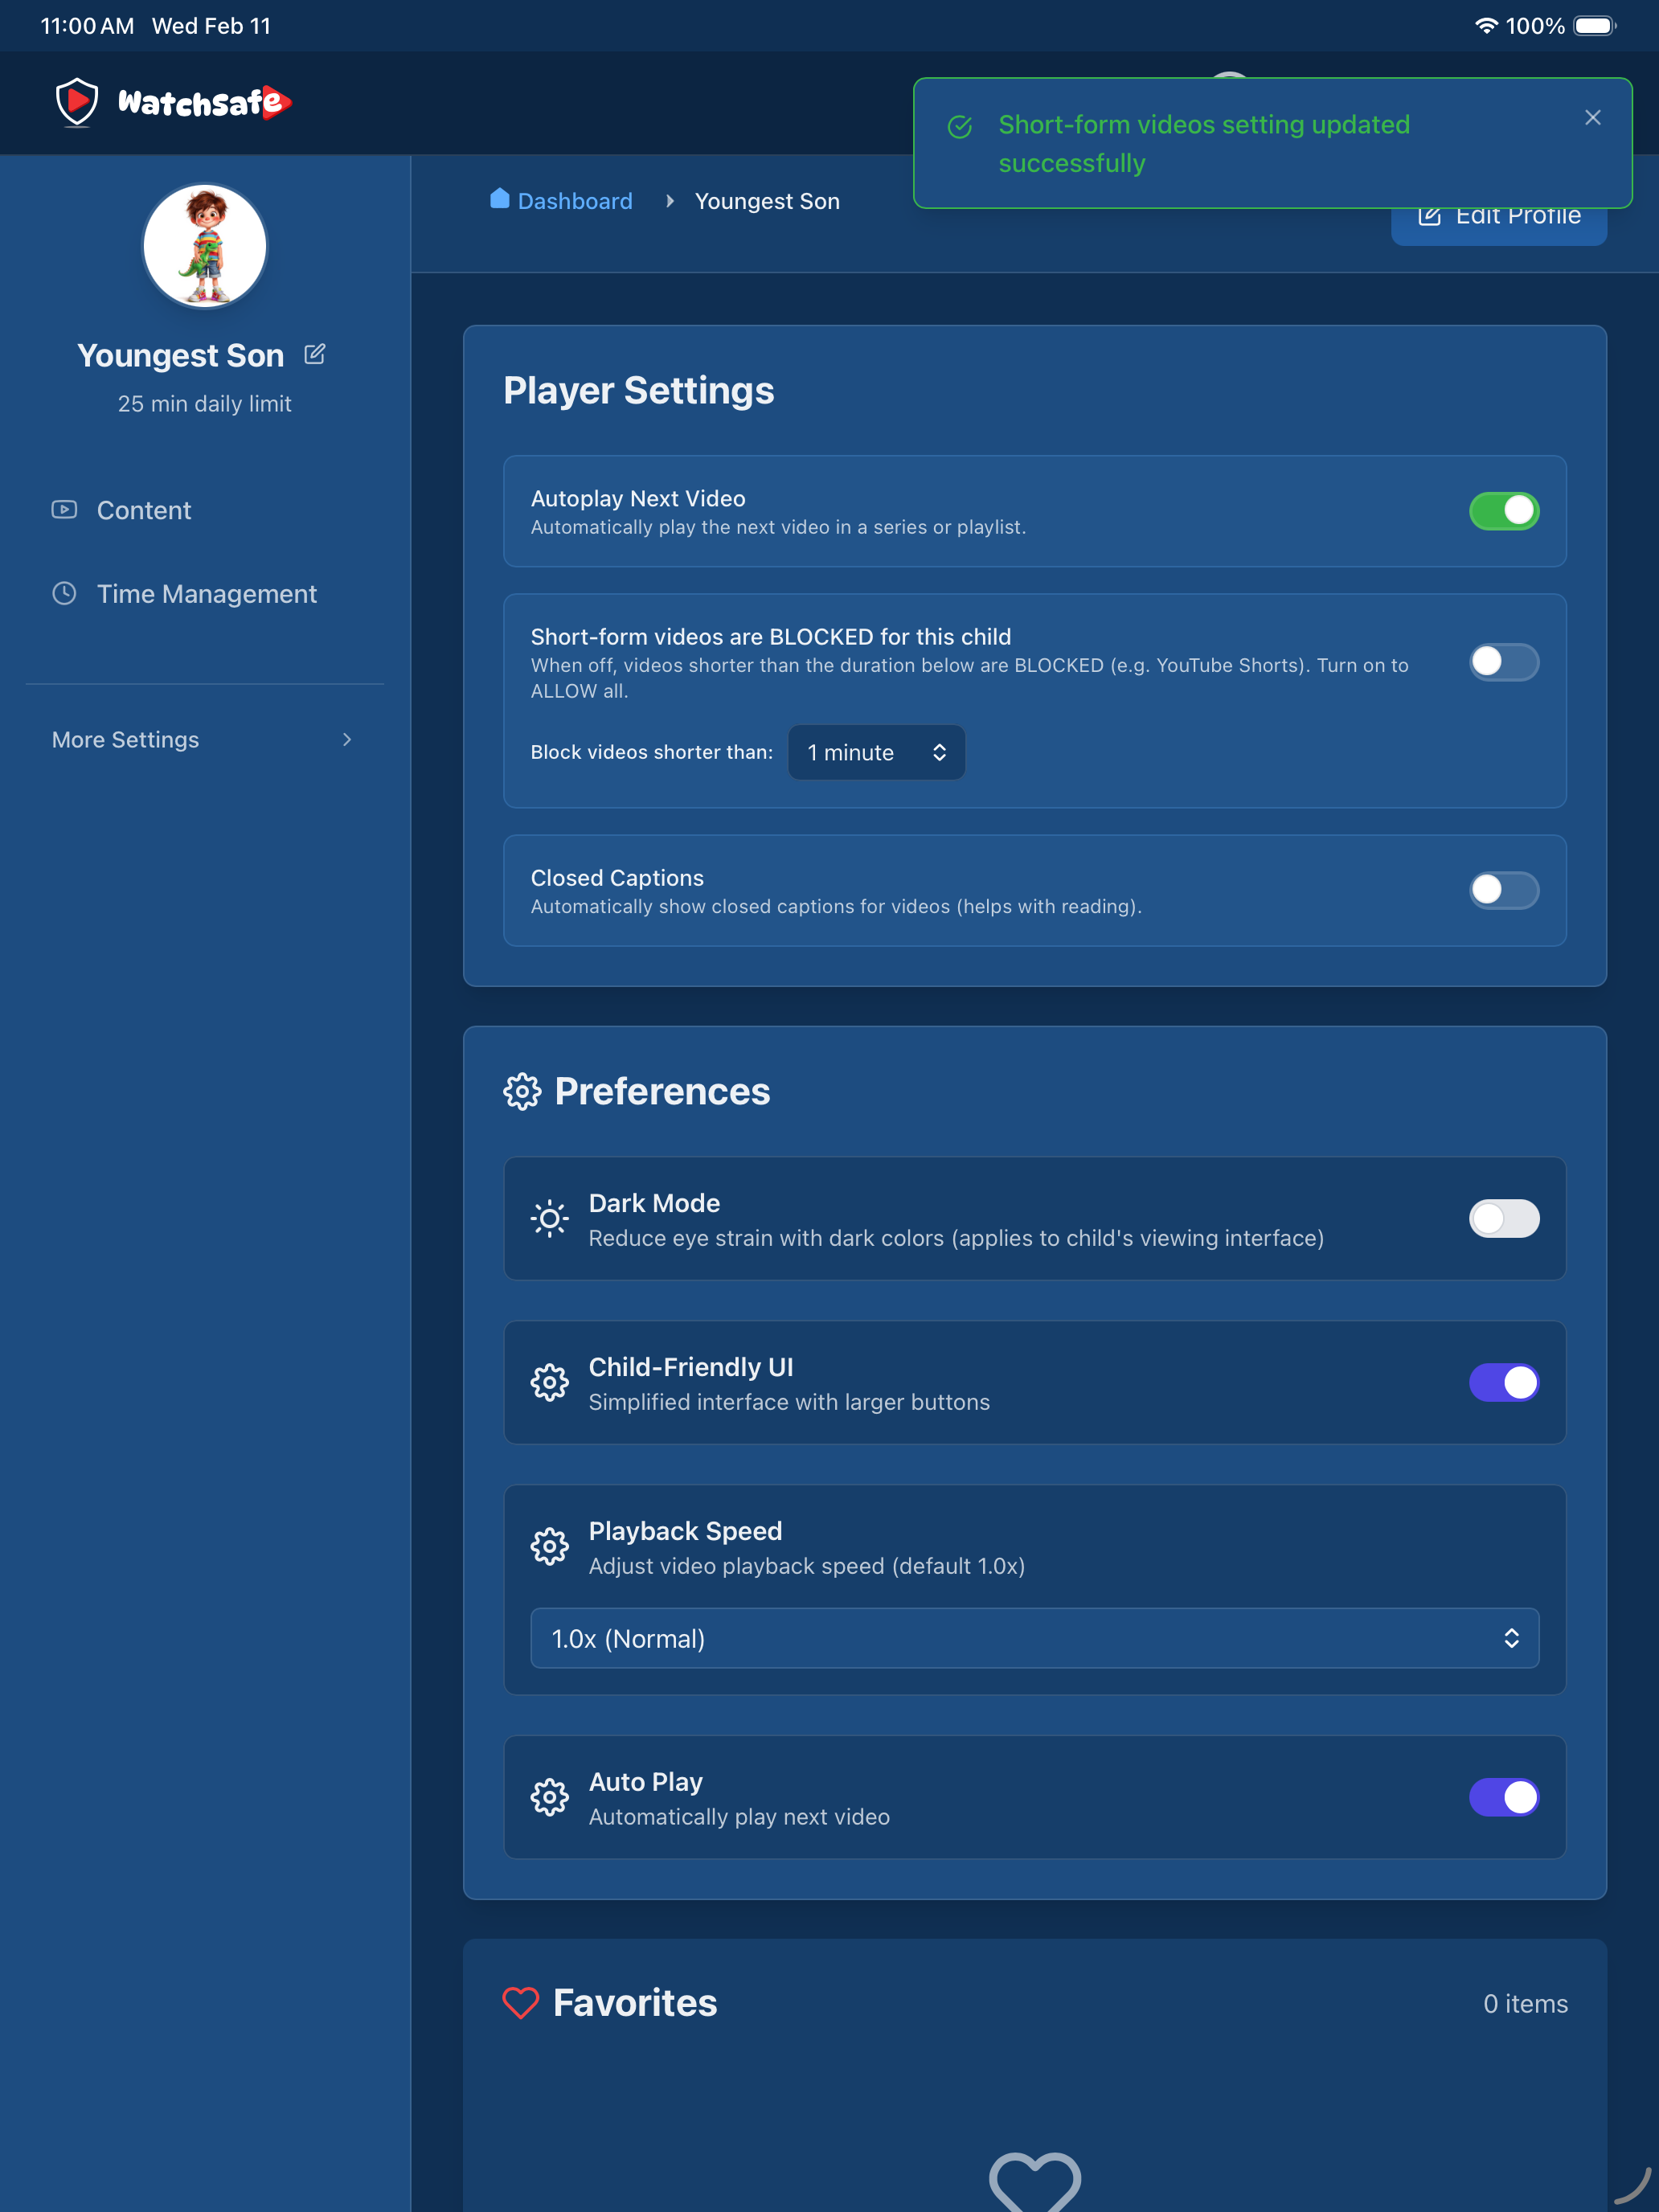Click the Content video icon
The image size is (1659, 2212).
click(64, 510)
